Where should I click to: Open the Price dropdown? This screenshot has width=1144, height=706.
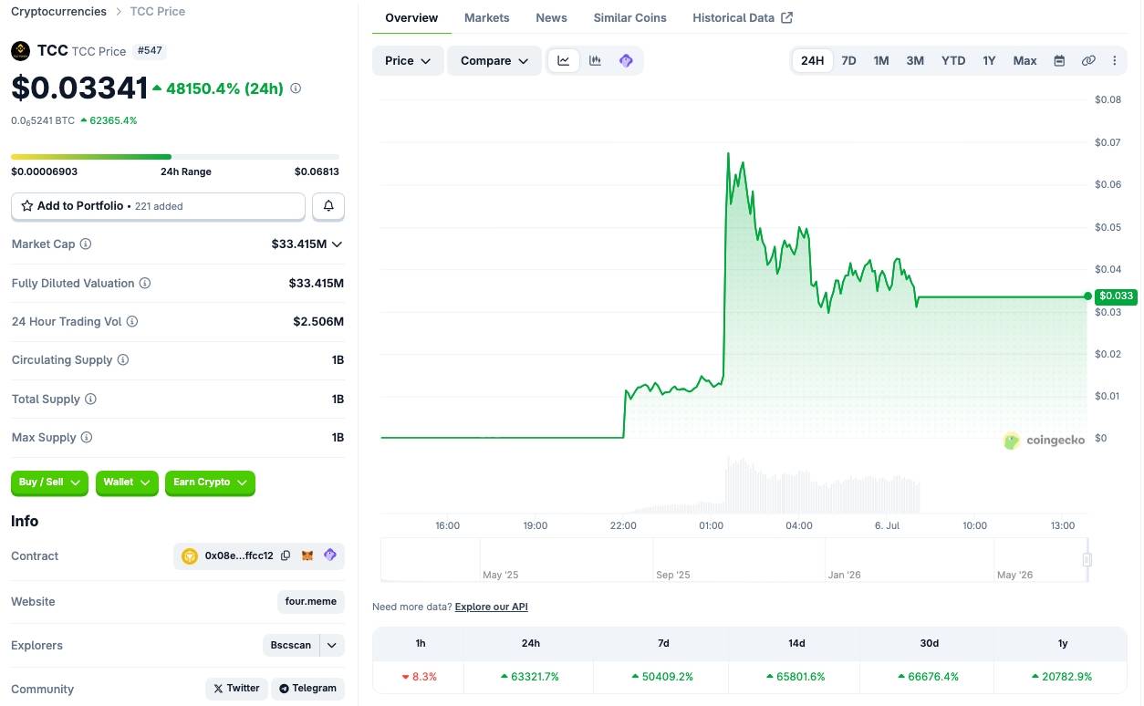pyautogui.click(x=408, y=60)
